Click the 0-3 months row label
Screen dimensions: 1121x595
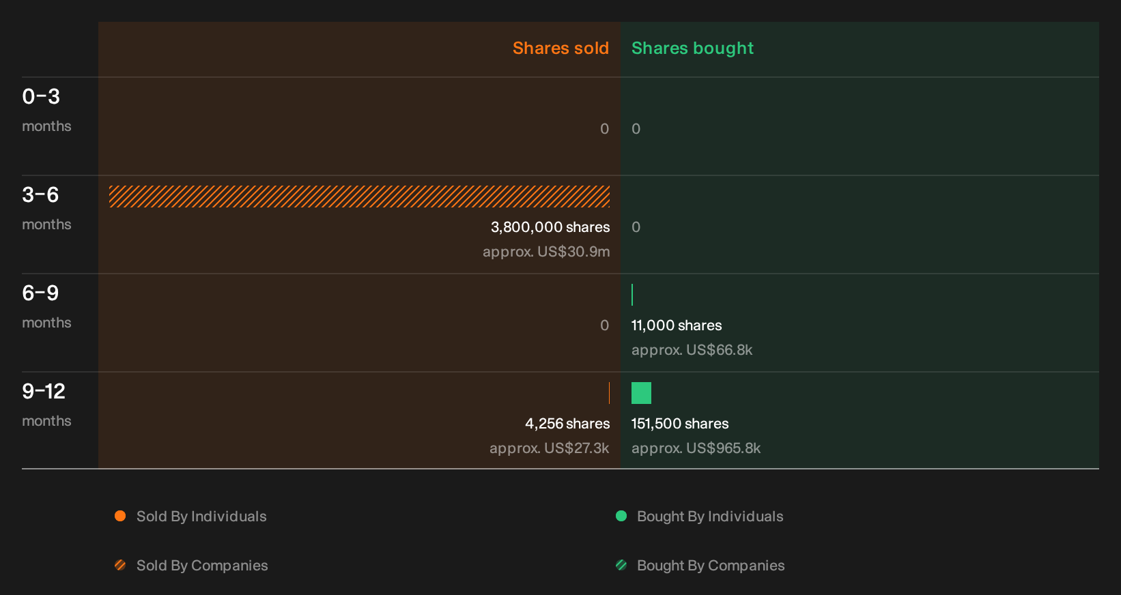pos(46,110)
